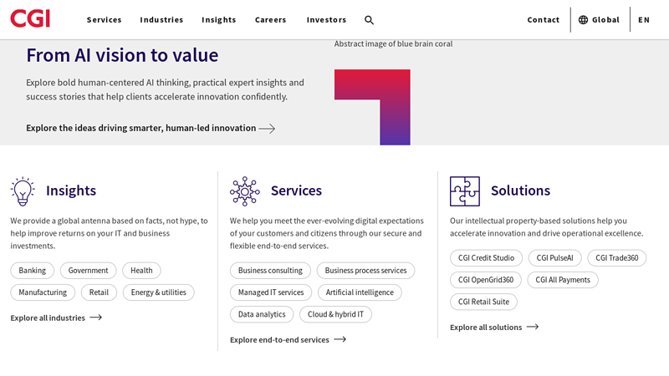Expand the Careers menu in the header
669x376 pixels.
click(270, 20)
